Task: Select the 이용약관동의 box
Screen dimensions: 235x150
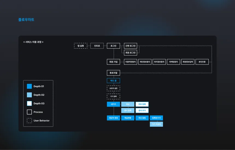Action: point(131,62)
